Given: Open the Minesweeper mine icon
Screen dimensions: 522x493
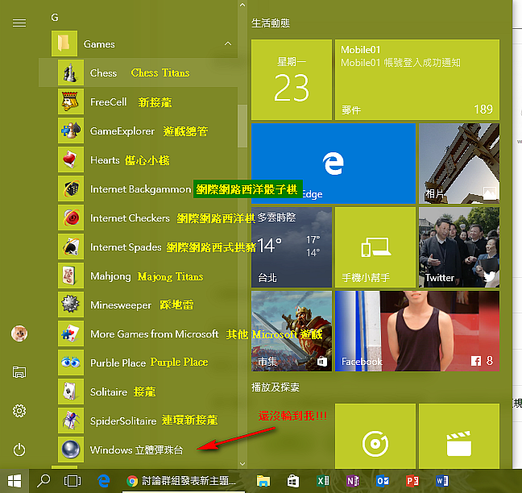Looking at the screenshot, I should coord(71,304).
